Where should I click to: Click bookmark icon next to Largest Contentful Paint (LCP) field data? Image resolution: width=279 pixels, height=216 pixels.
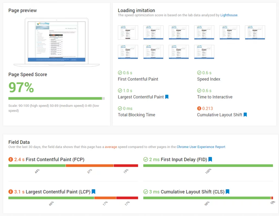(x=93, y=192)
